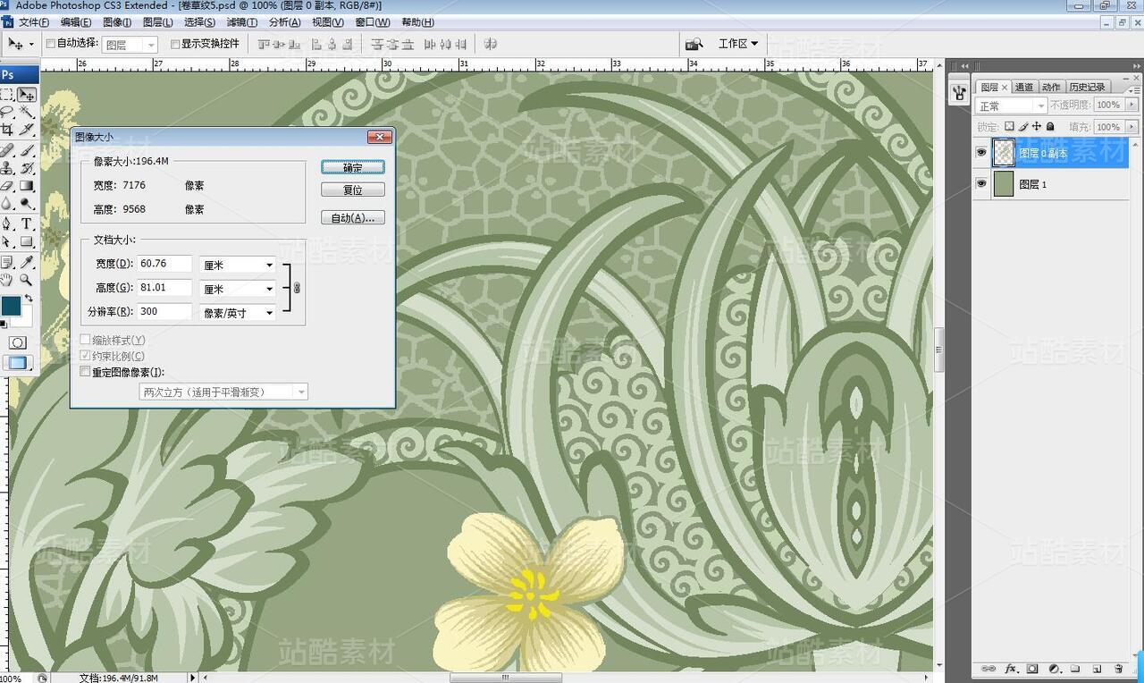Click the Go to Bridge icon
The width and height of the screenshot is (1144, 683).
click(x=694, y=44)
